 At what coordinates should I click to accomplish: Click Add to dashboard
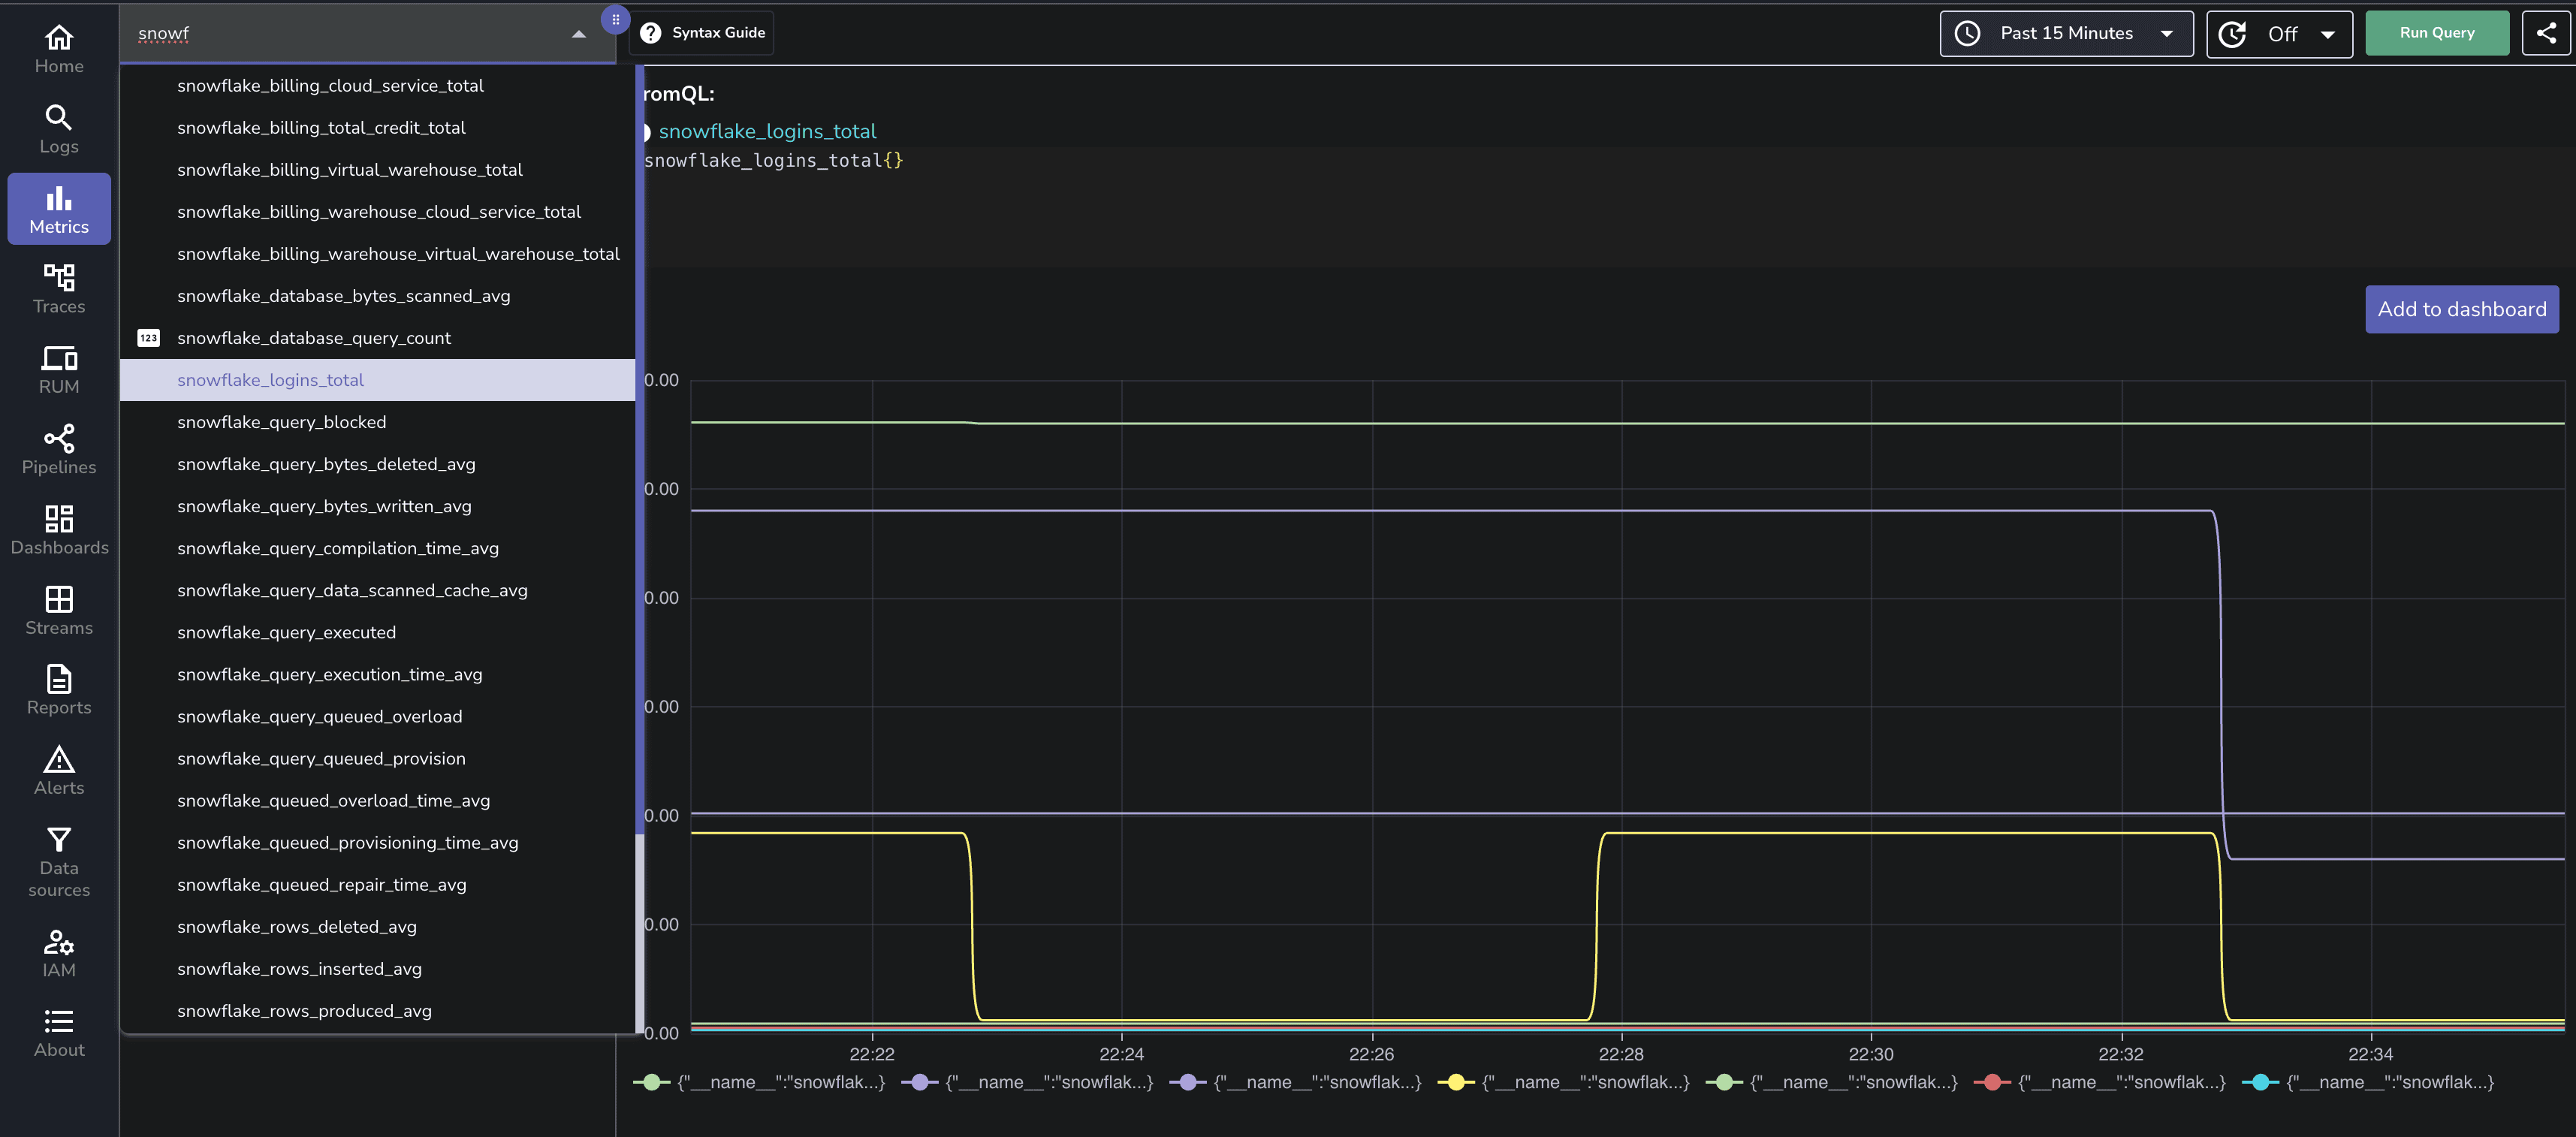pos(2461,309)
